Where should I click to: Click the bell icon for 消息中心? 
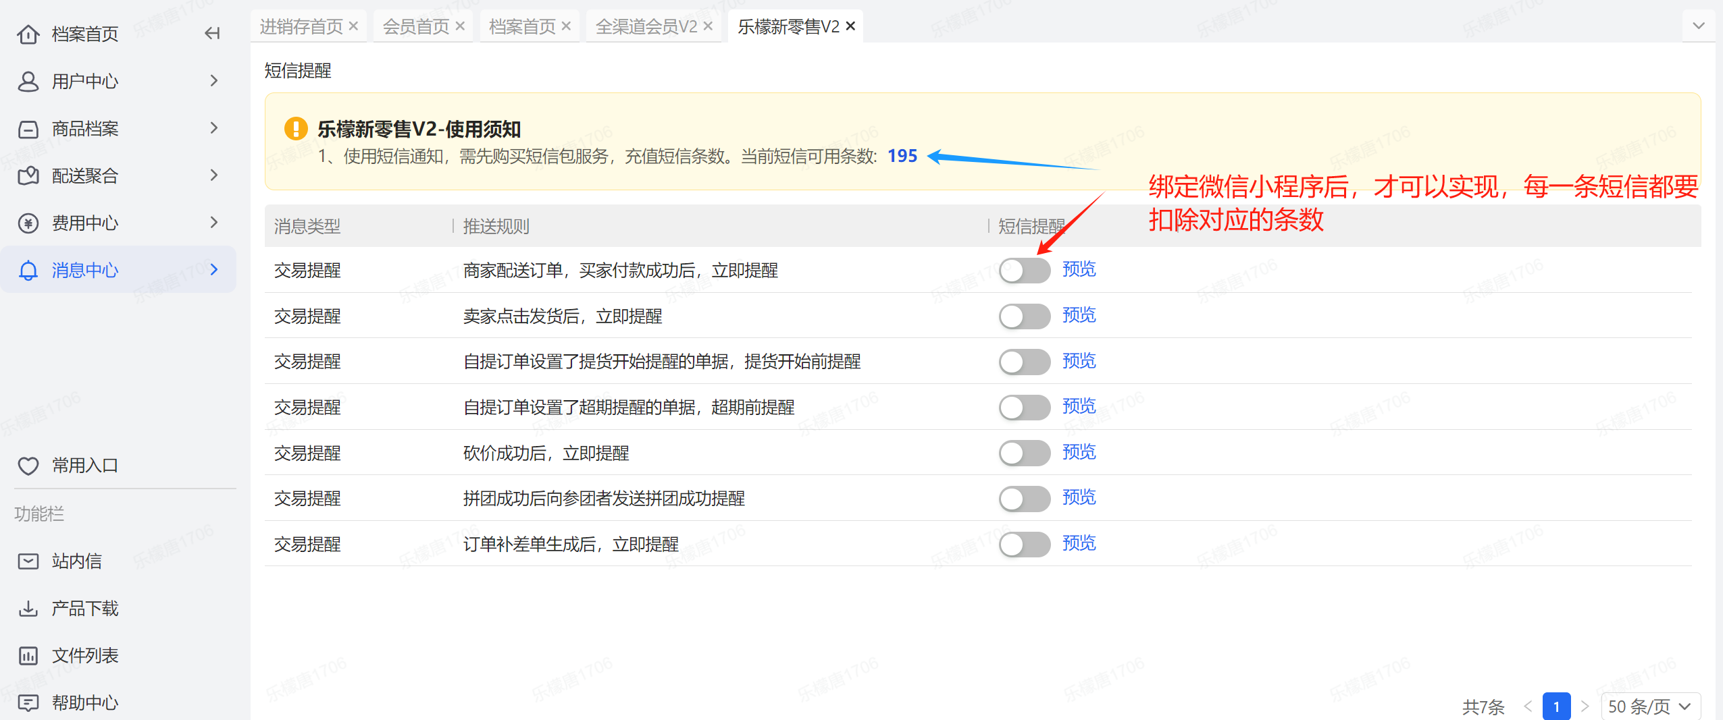[x=28, y=270]
